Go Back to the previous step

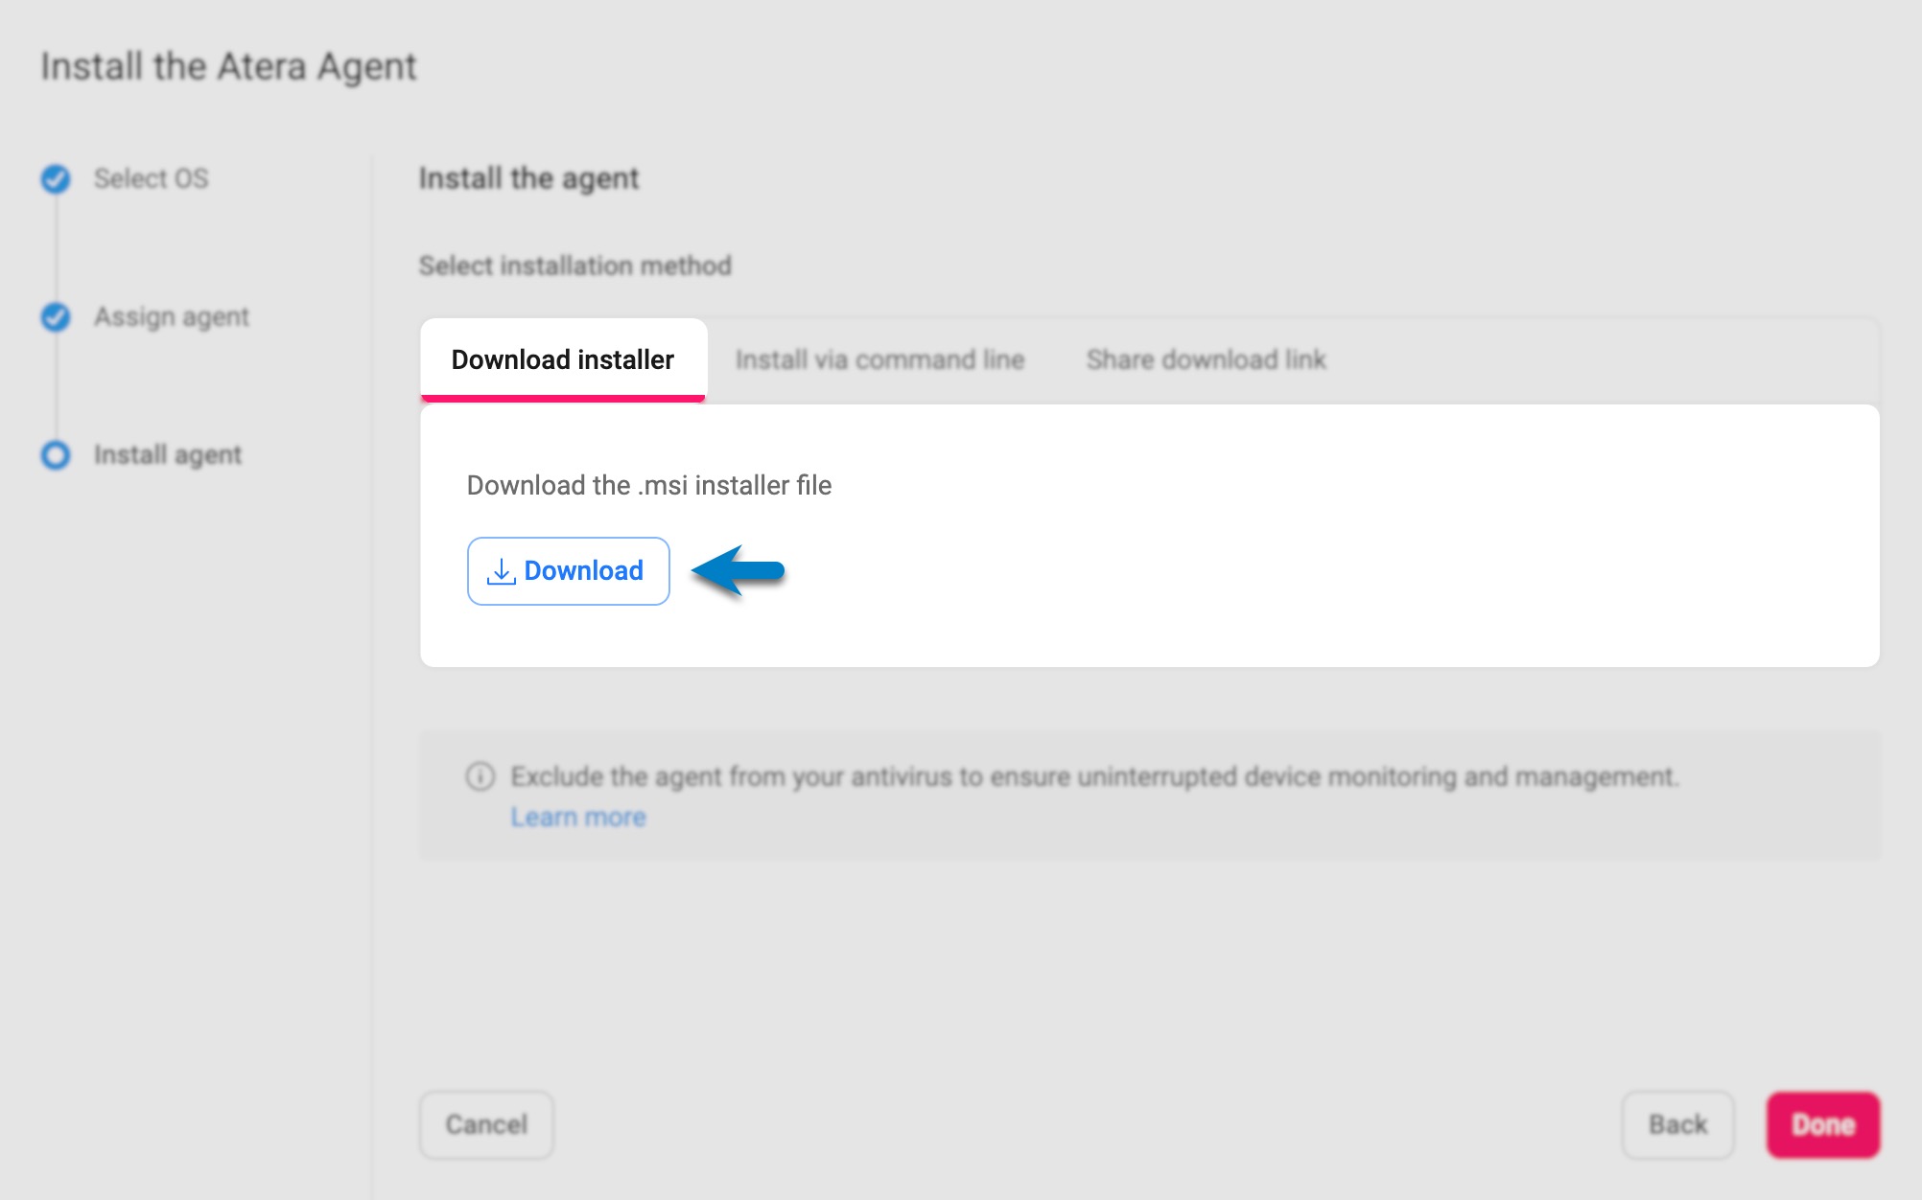tap(1677, 1124)
